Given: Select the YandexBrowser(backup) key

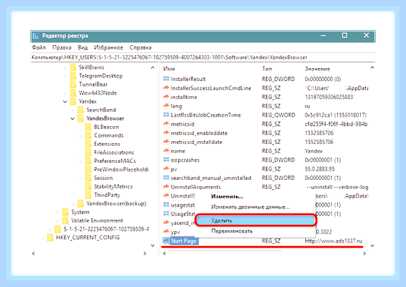Looking at the screenshot, I should 117,203.
